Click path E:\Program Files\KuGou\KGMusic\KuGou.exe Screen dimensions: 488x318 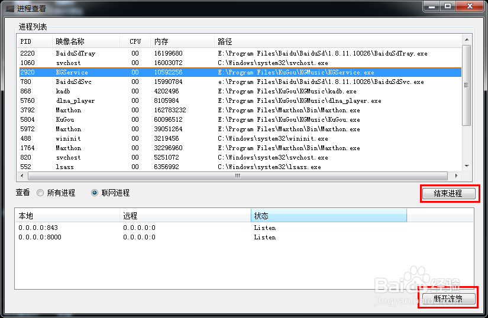(289, 119)
